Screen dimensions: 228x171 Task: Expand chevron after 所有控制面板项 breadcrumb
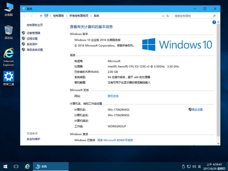(x=91, y=16)
